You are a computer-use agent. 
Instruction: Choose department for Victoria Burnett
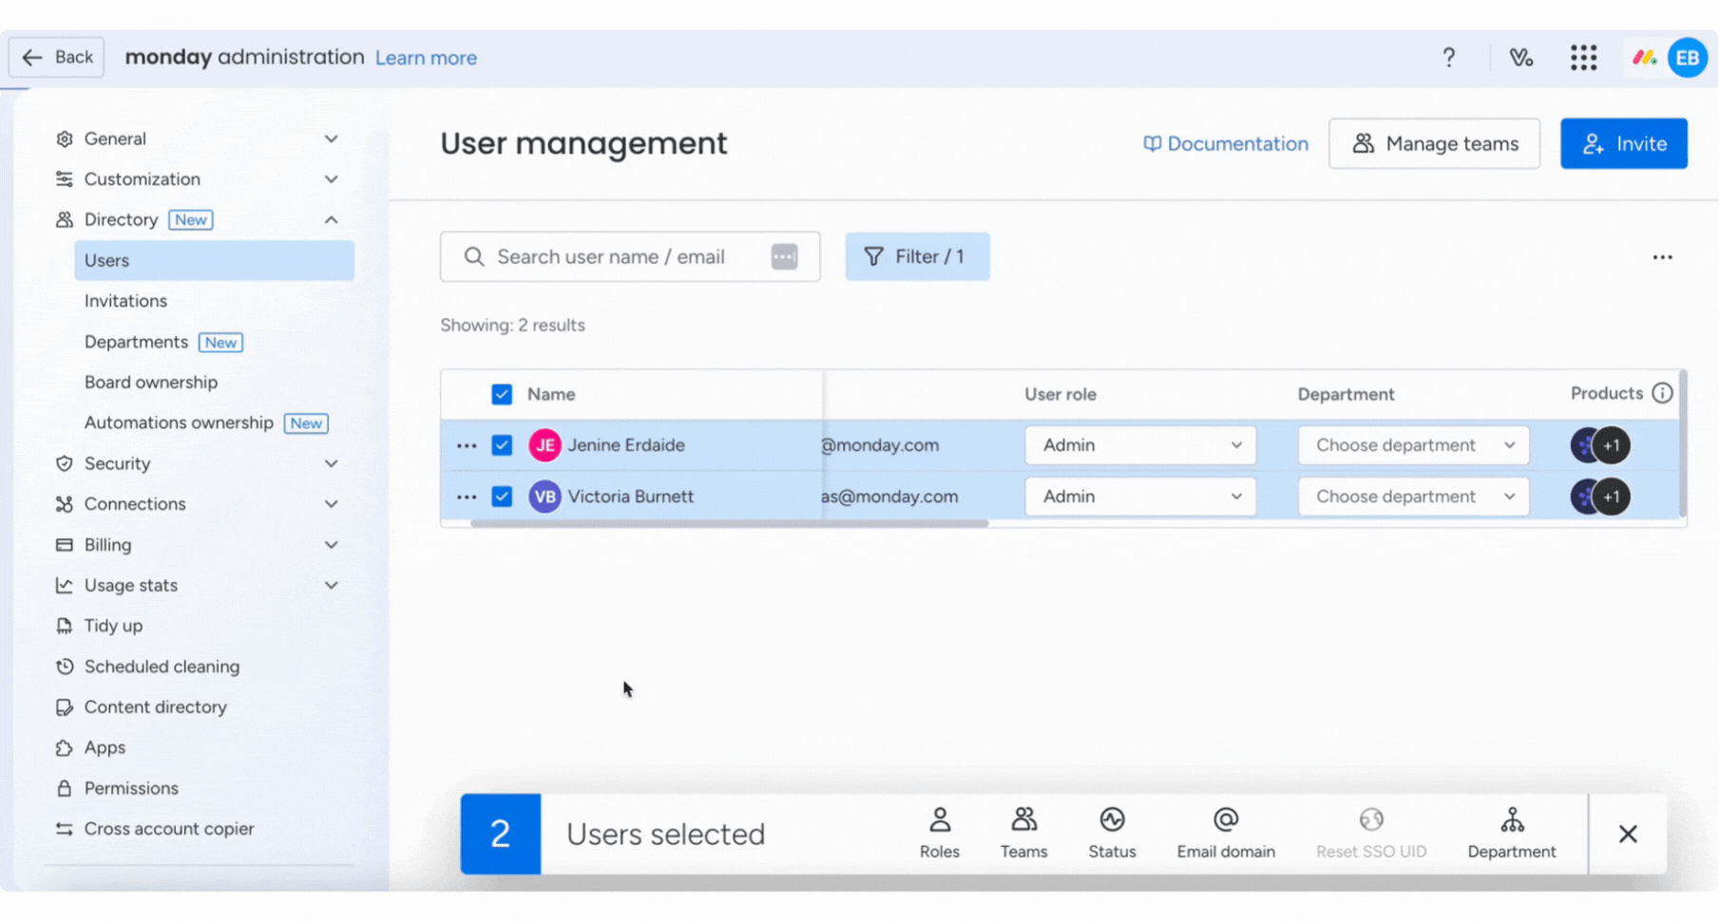pyautogui.click(x=1414, y=497)
